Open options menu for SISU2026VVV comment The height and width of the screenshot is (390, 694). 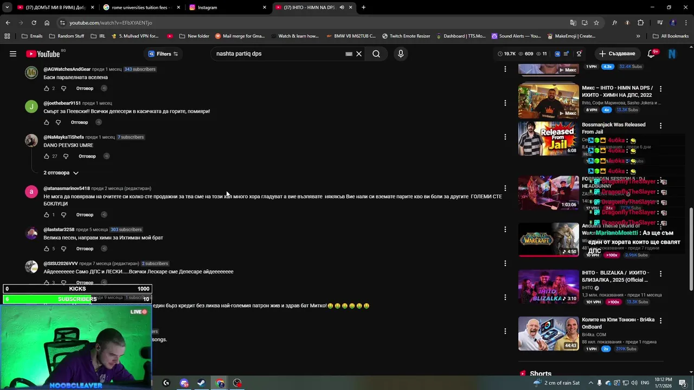(x=505, y=263)
